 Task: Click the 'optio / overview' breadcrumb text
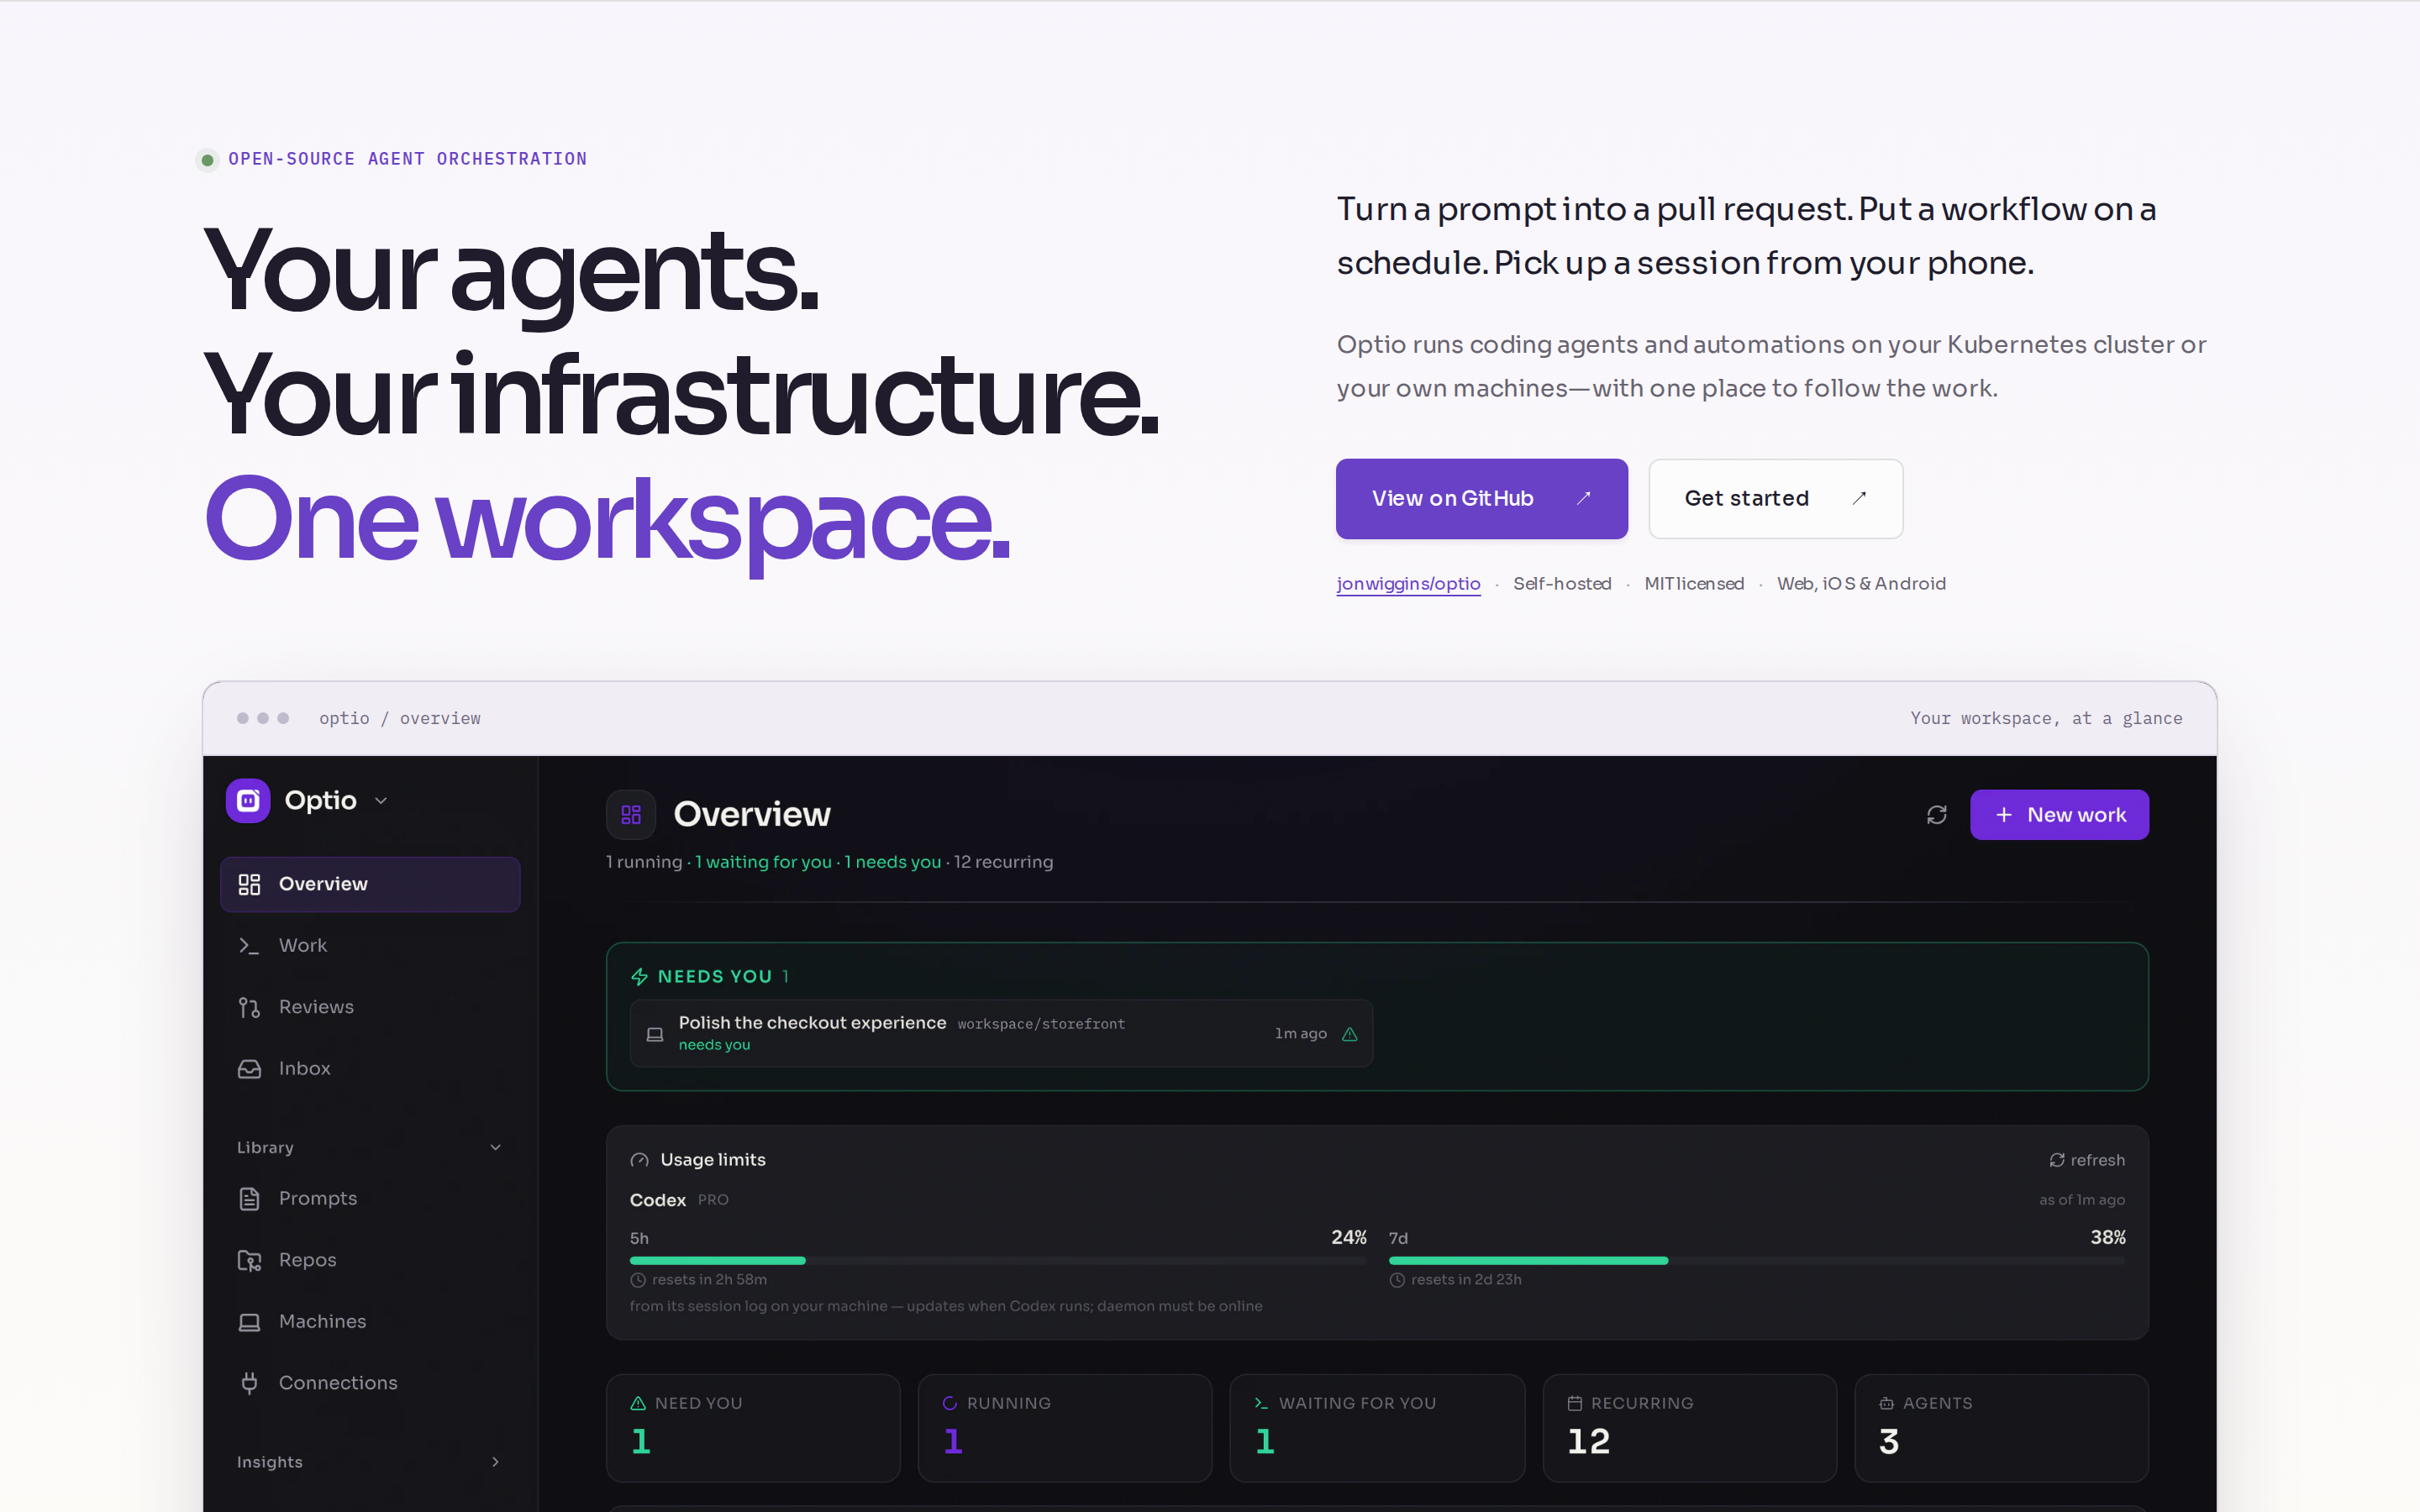tap(400, 718)
